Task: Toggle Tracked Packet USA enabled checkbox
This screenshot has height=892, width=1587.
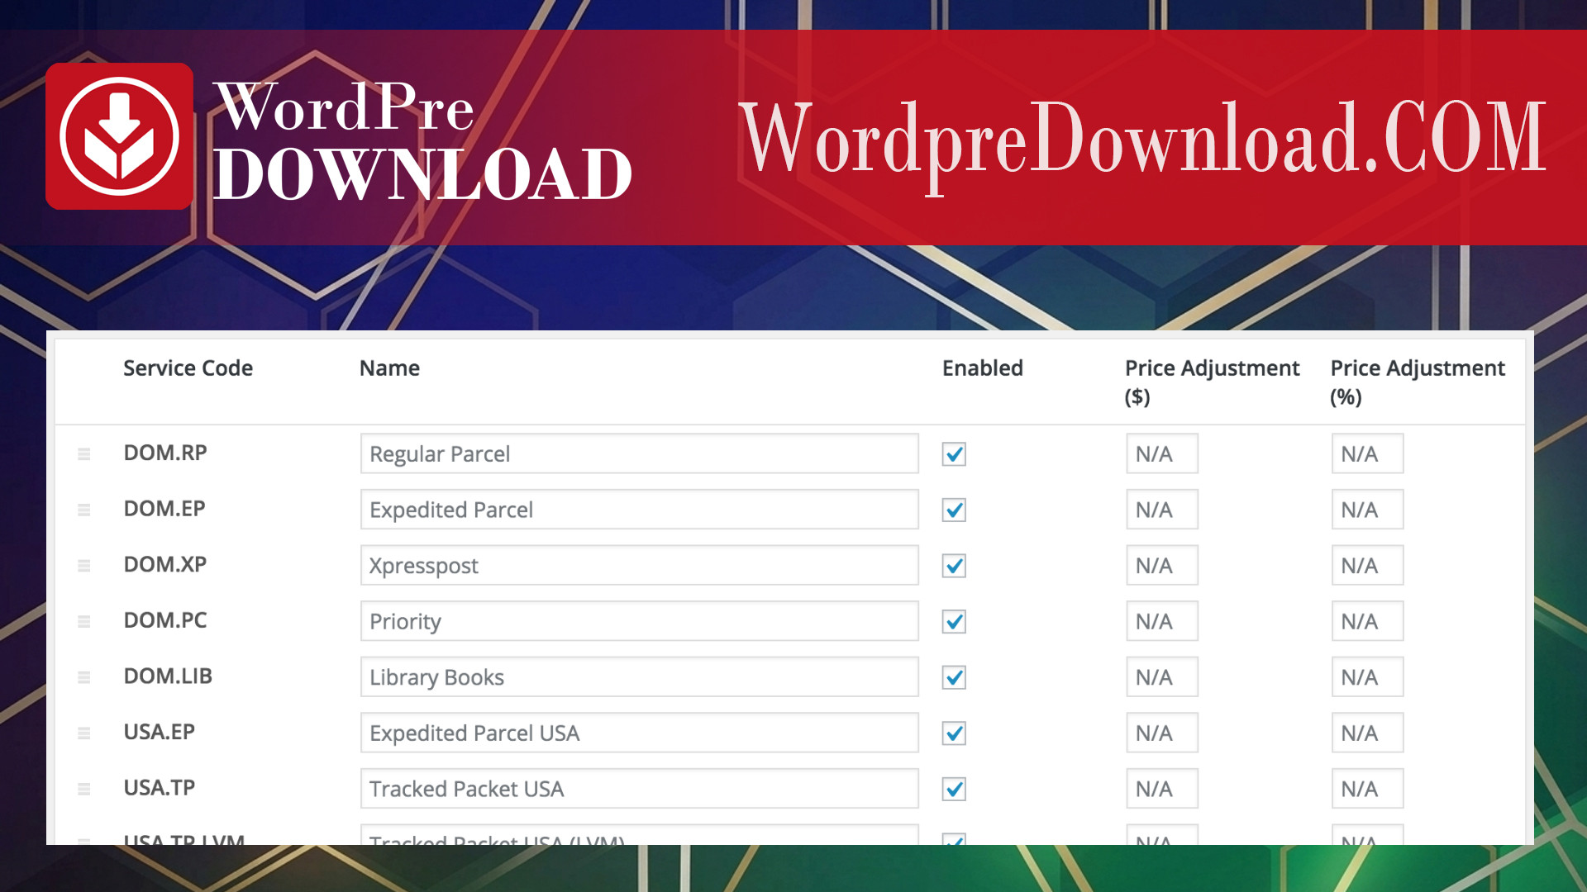Action: pos(954,789)
